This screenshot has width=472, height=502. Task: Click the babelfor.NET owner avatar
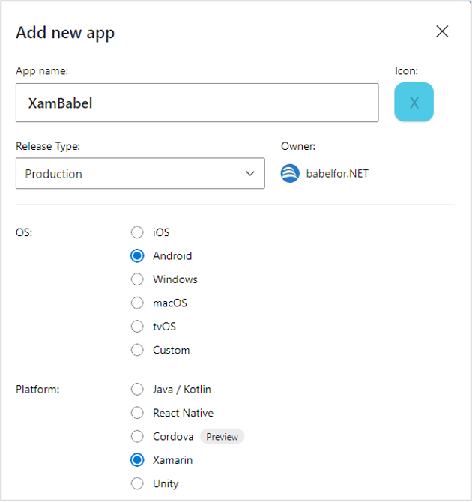coord(290,174)
